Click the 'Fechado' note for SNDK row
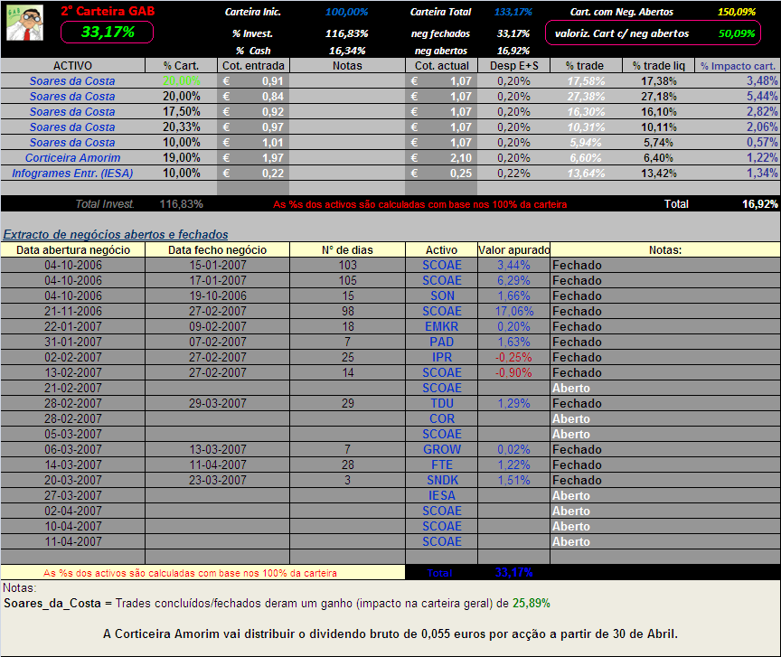781x657 pixels. pos(577,481)
